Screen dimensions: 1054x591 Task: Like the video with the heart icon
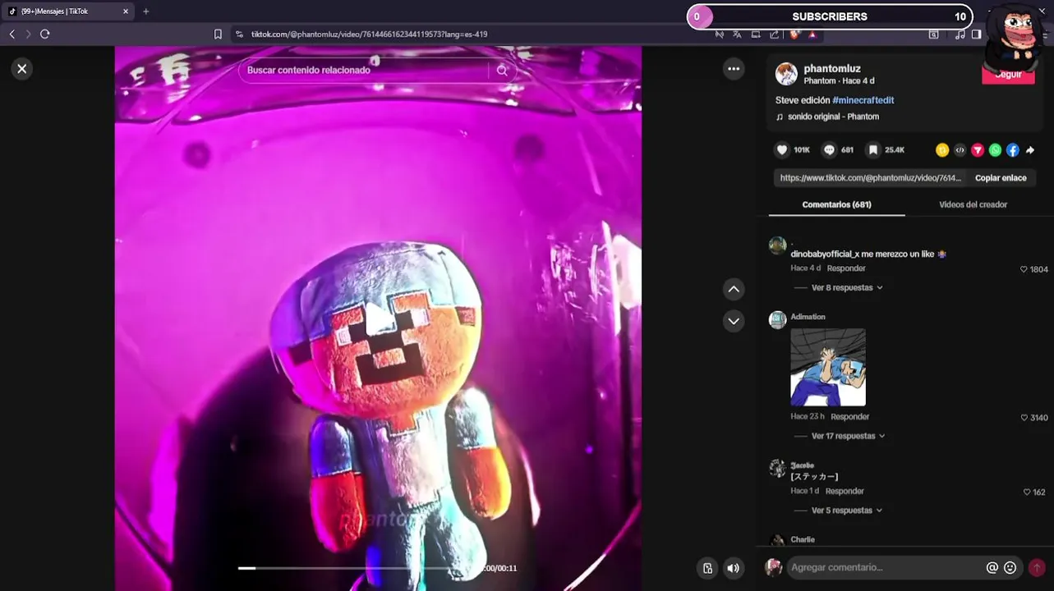pos(782,150)
